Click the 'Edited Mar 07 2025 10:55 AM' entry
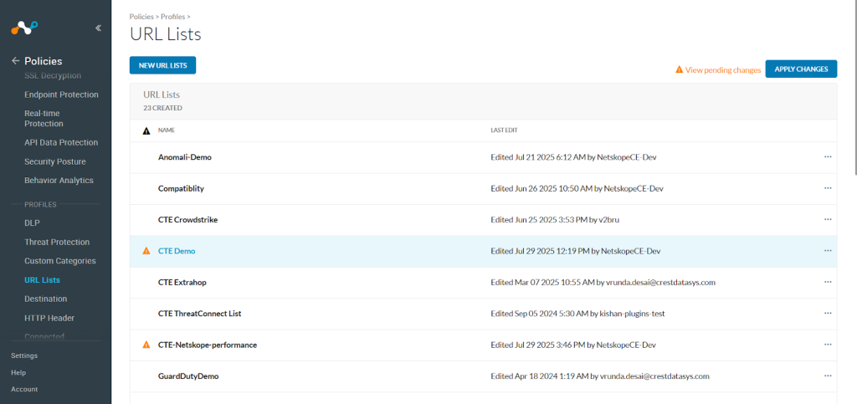Image resolution: width=857 pixels, height=404 pixels. click(x=603, y=282)
